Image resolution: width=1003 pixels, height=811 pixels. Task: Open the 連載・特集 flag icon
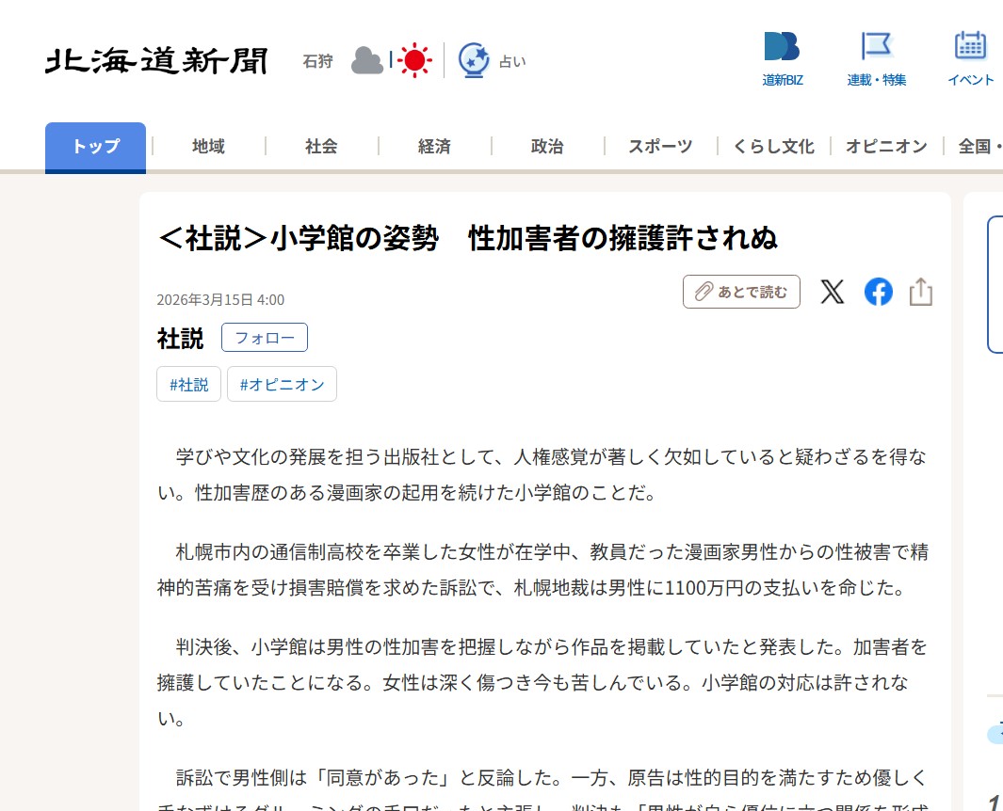click(x=876, y=47)
